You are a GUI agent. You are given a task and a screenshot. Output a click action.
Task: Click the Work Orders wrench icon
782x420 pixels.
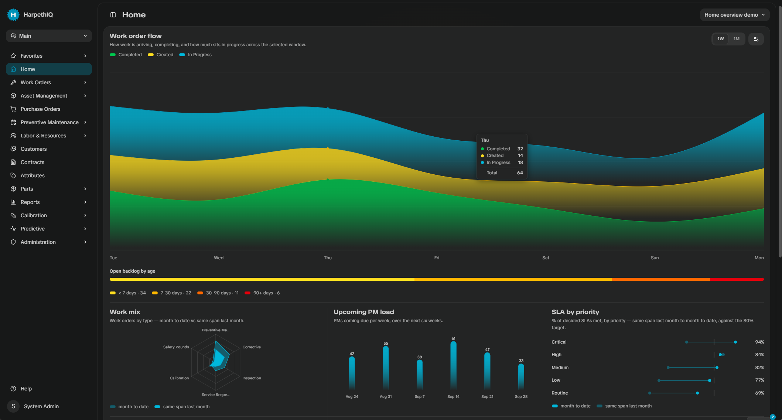click(13, 82)
